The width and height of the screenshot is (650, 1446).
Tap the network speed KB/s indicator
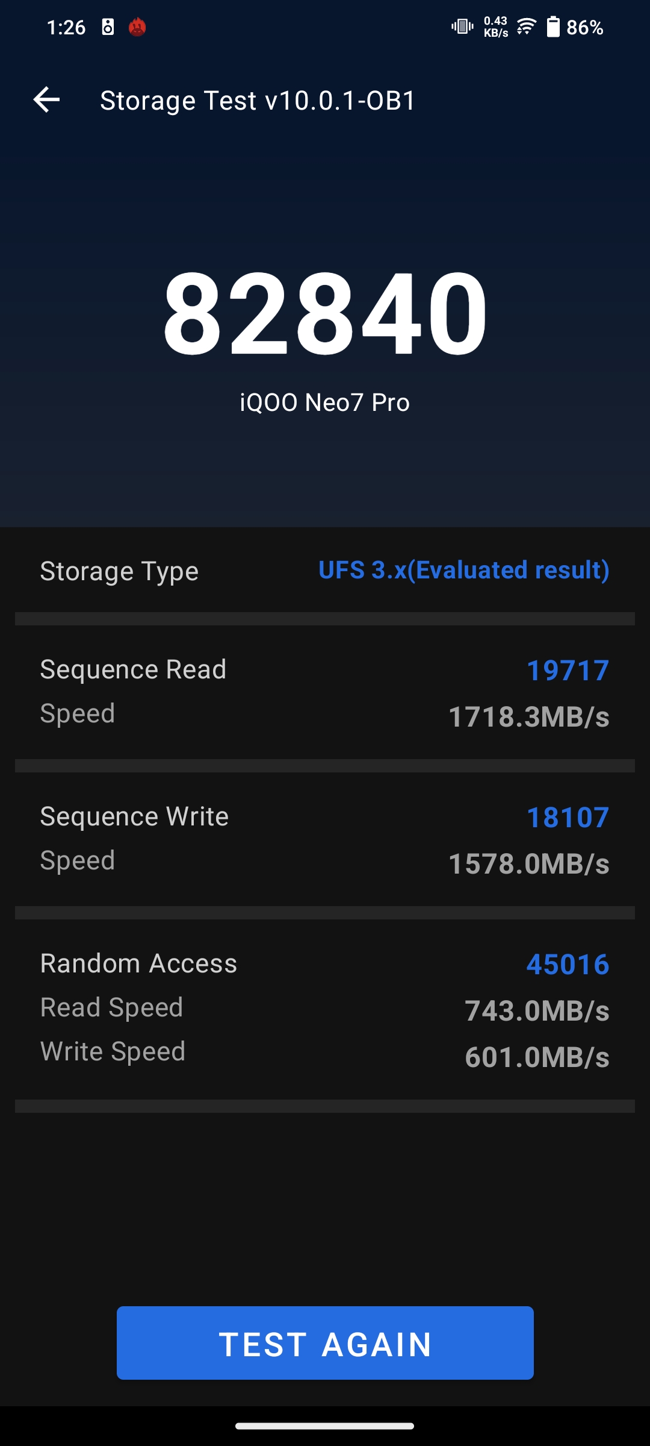pyautogui.click(x=495, y=27)
